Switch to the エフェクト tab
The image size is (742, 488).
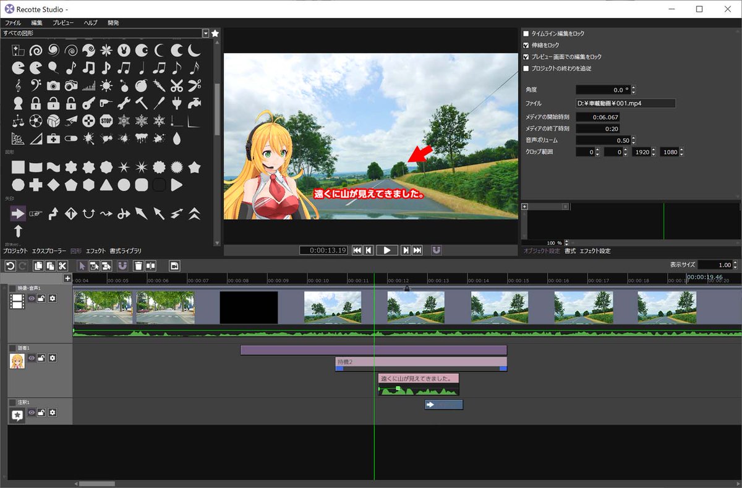click(96, 251)
